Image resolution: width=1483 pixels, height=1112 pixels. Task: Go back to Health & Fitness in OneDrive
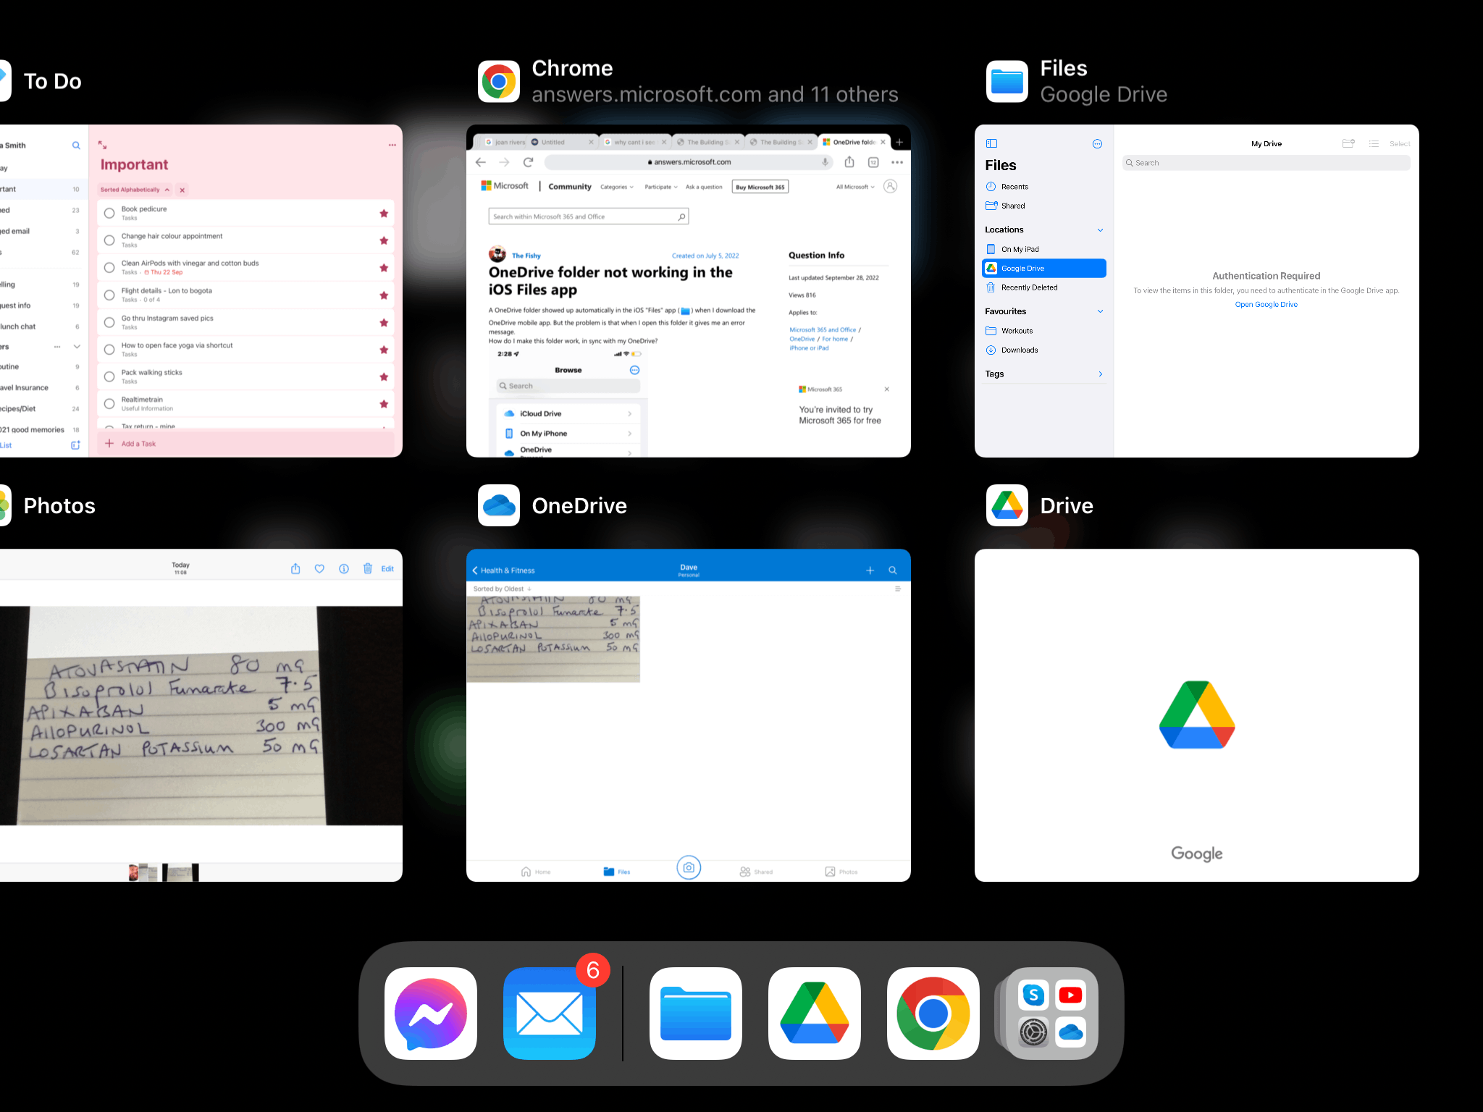[x=504, y=570]
